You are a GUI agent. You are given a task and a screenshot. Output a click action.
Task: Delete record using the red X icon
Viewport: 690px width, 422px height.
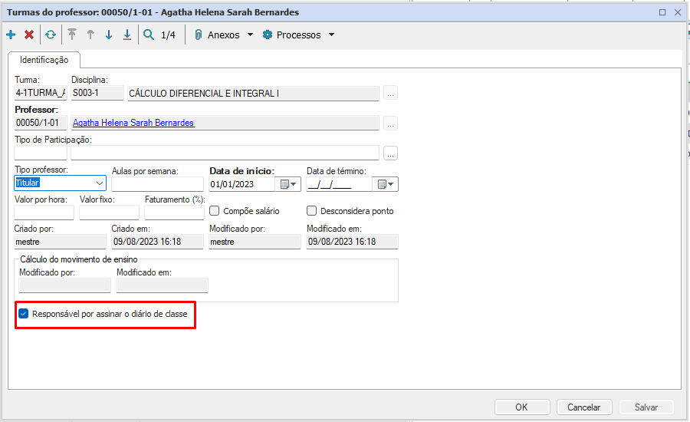tap(29, 35)
